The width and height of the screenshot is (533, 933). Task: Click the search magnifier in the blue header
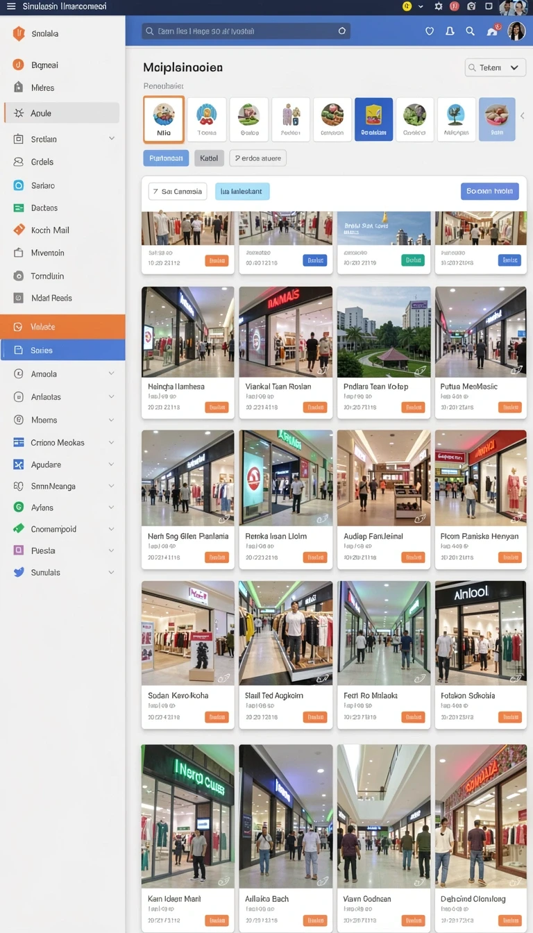pos(470,31)
